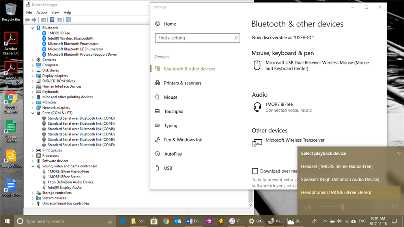
Task: Click the 1MORE iBFree headset icon under Audio
Action: (x=257, y=107)
